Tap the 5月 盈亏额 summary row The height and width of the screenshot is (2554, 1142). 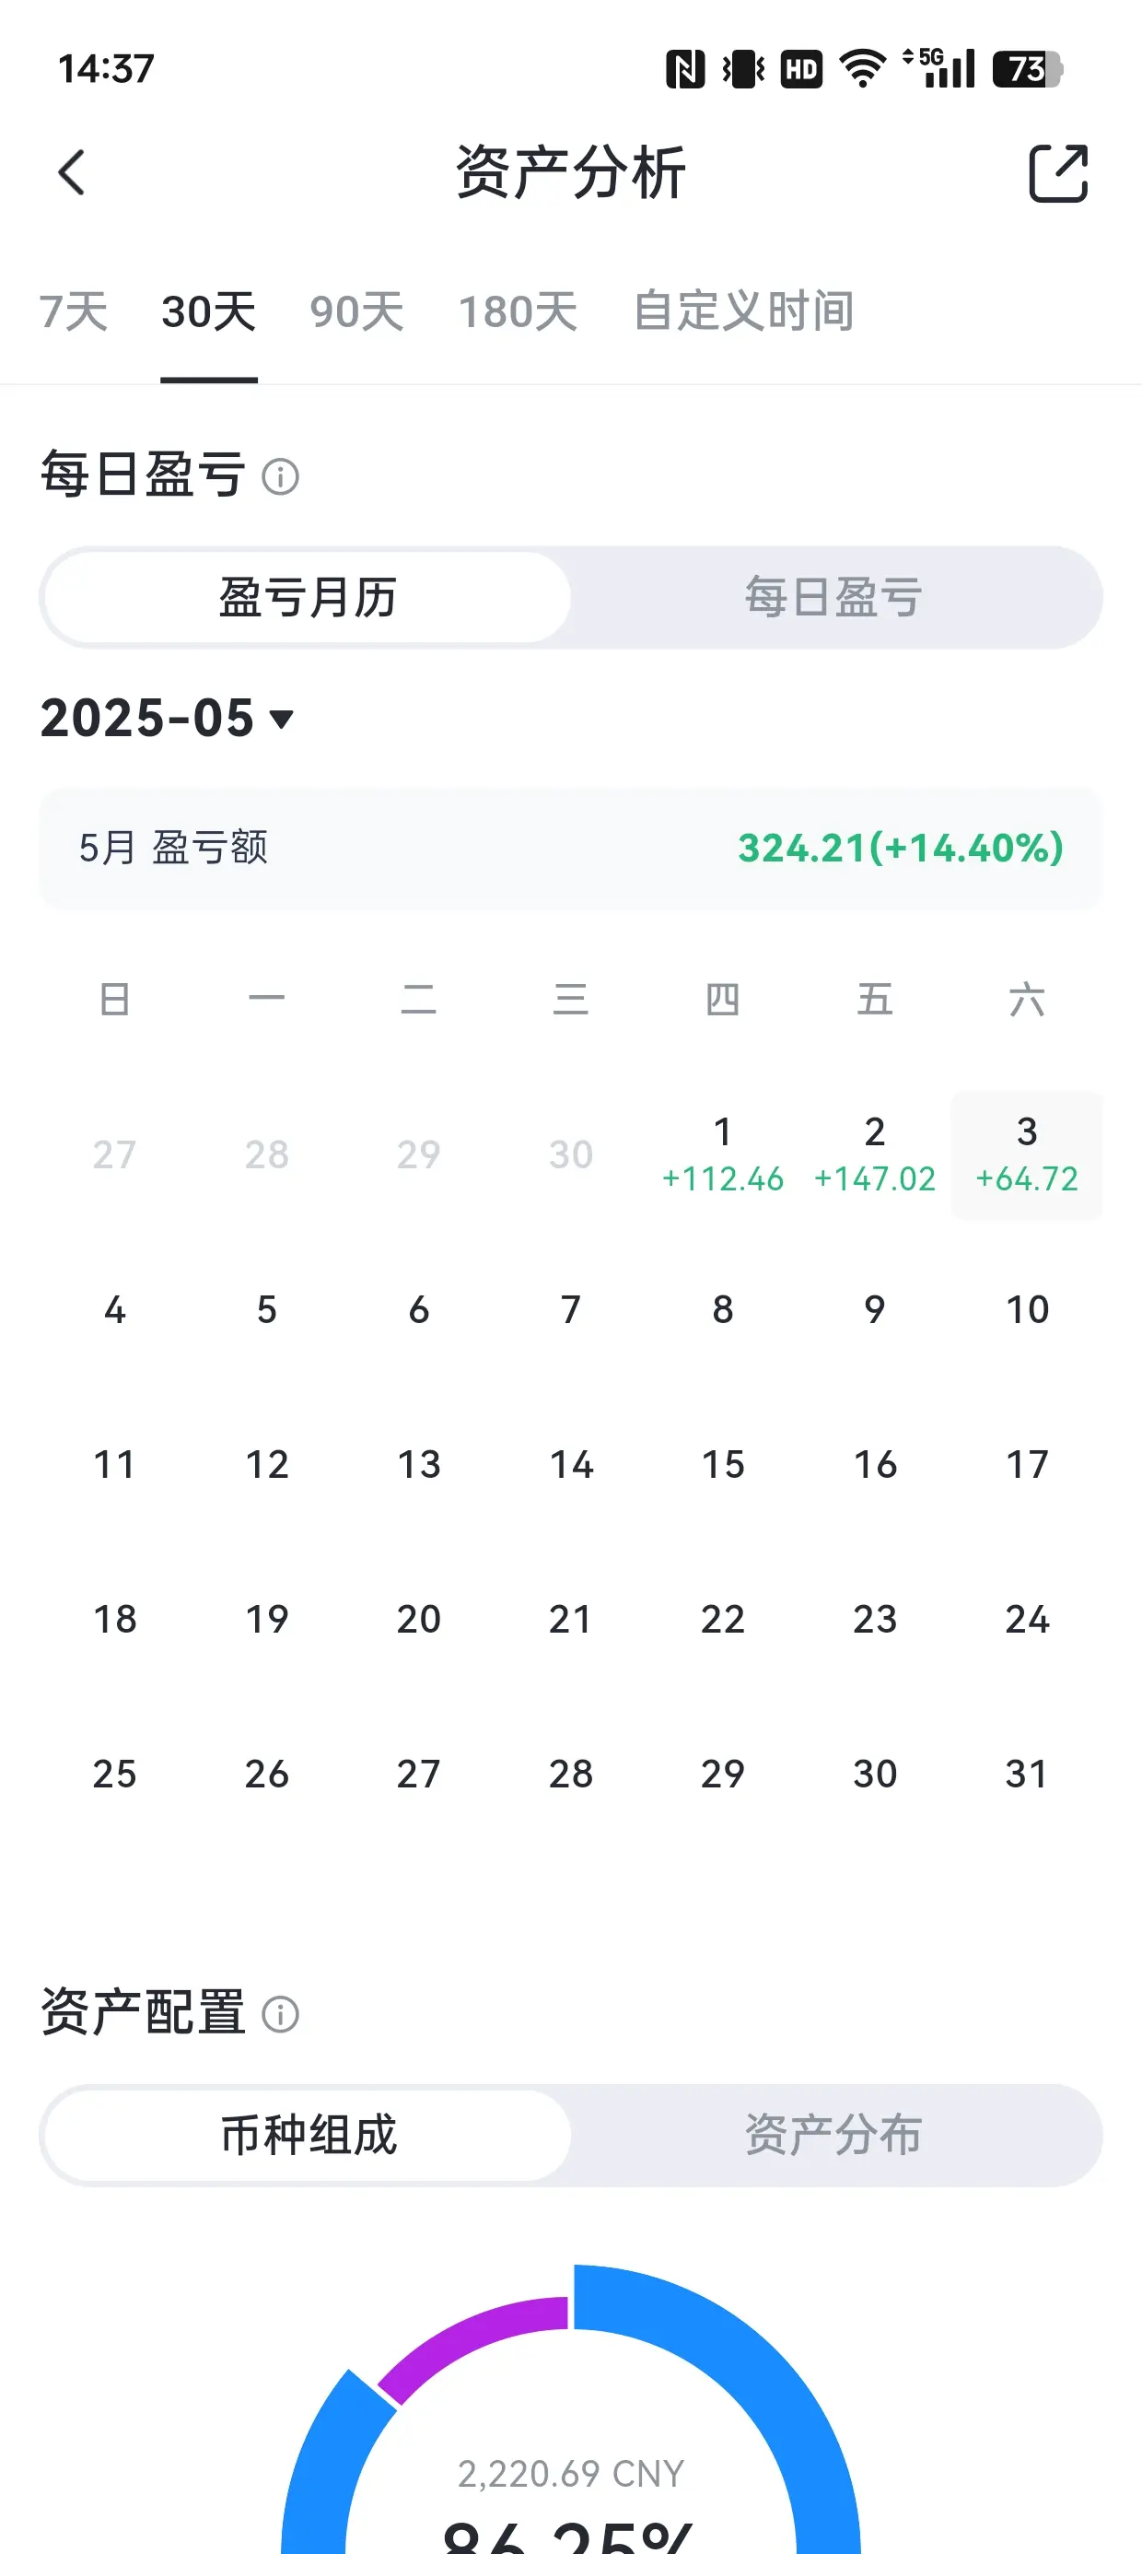pos(571,849)
